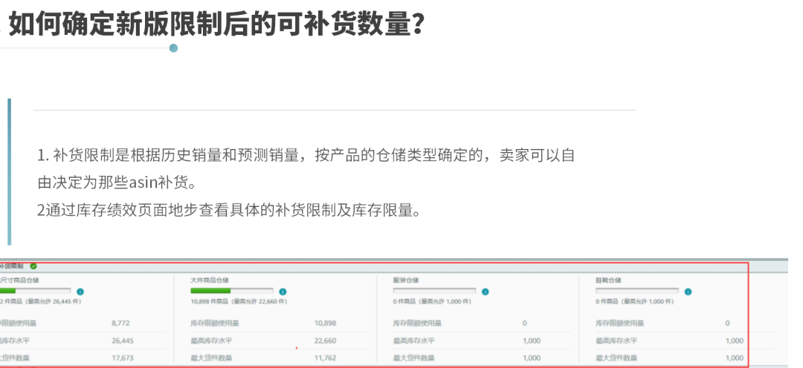The height and width of the screenshot is (368, 803).
Task: Click 库存限额使用量 label under 服装仓储
Action: coord(417,323)
